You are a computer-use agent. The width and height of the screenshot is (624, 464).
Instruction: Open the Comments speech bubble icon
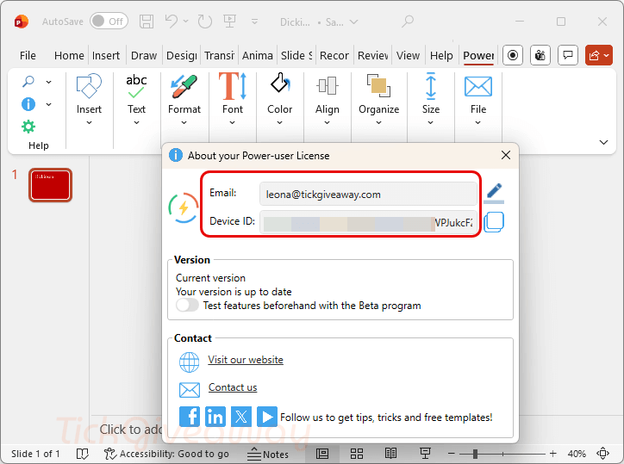pyautogui.click(x=568, y=55)
